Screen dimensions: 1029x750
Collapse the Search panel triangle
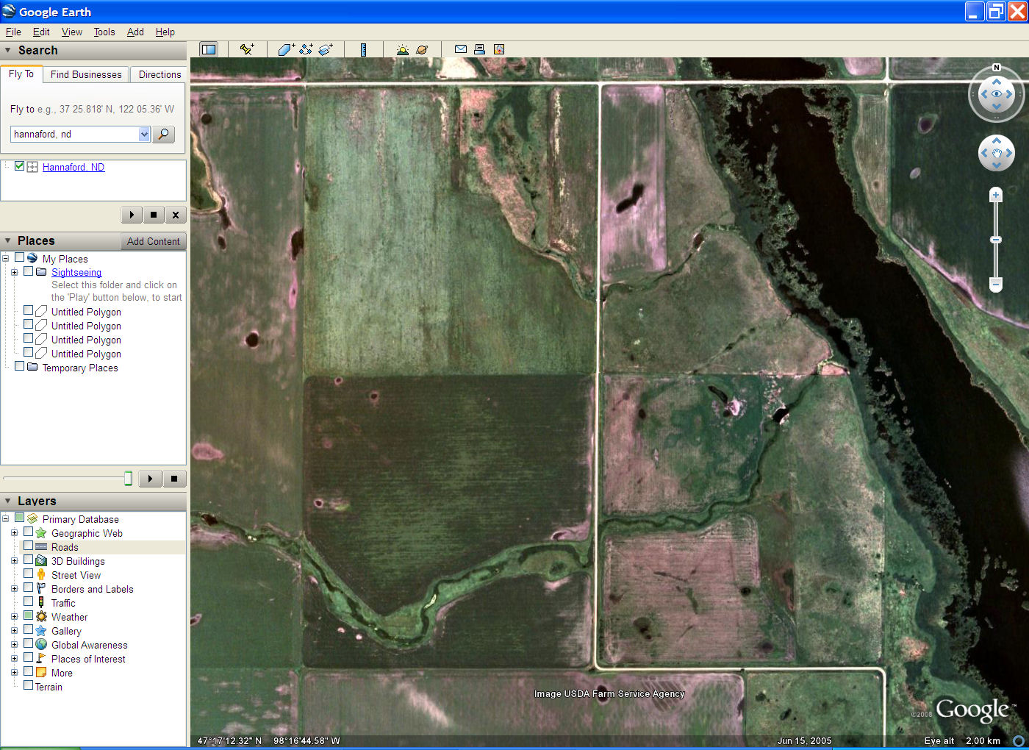coord(8,50)
